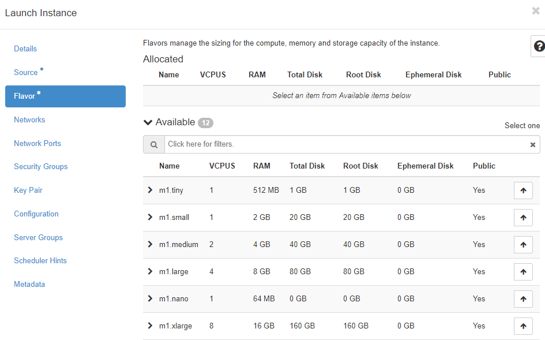The width and height of the screenshot is (545, 340).
Task: Collapse the Available section chevron
Action: point(148,122)
